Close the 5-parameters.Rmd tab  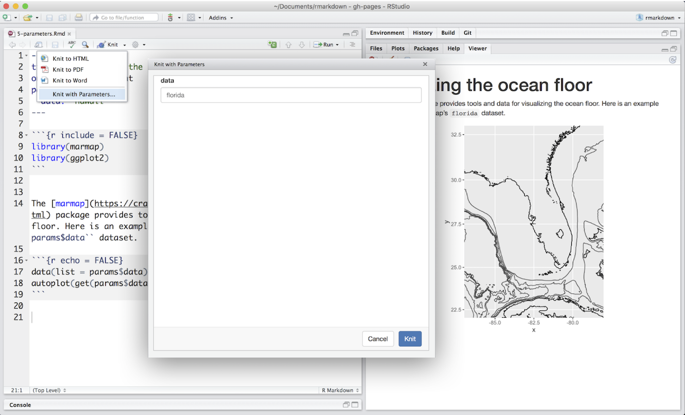[69, 34]
